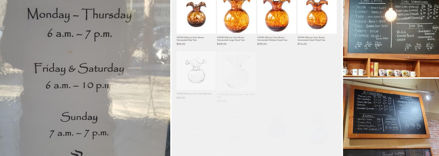The width and height of the screenshot is (439, 156).
Task: Click the $69.00 price
Action: pos(181,44)
